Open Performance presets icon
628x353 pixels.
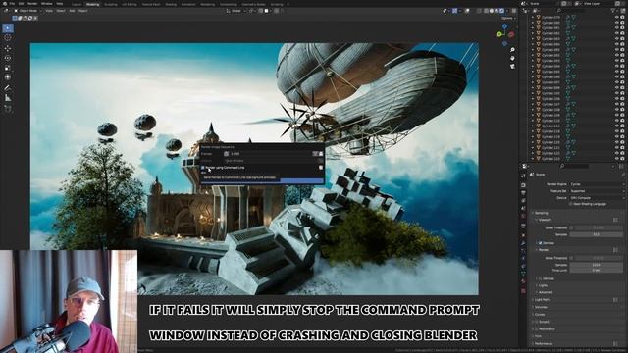tap(615, 343)
